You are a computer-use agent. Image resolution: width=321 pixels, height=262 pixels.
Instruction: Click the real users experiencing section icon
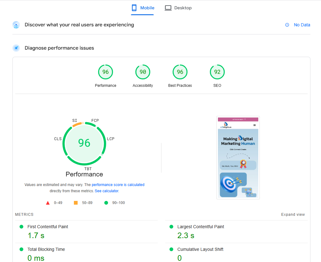(x=16, y=25)
